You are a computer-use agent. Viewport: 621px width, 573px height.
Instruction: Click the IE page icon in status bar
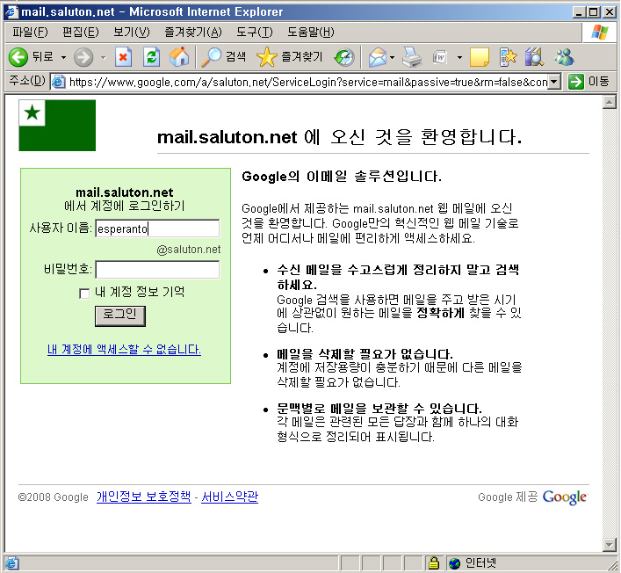pyautogui.click(x=11, y=563)
